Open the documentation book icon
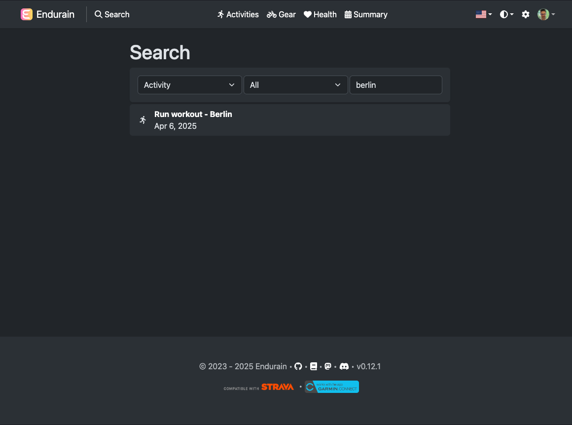The width and height of the screenshot is (572, 425). point(313,366)
